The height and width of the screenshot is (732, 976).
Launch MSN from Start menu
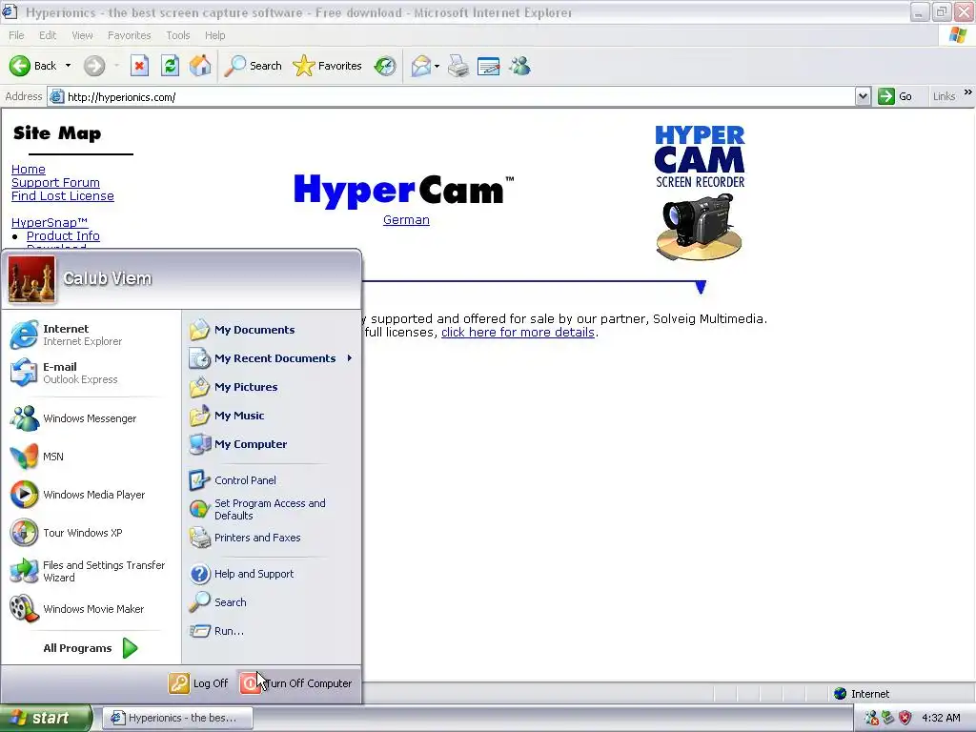pos(91,457)
